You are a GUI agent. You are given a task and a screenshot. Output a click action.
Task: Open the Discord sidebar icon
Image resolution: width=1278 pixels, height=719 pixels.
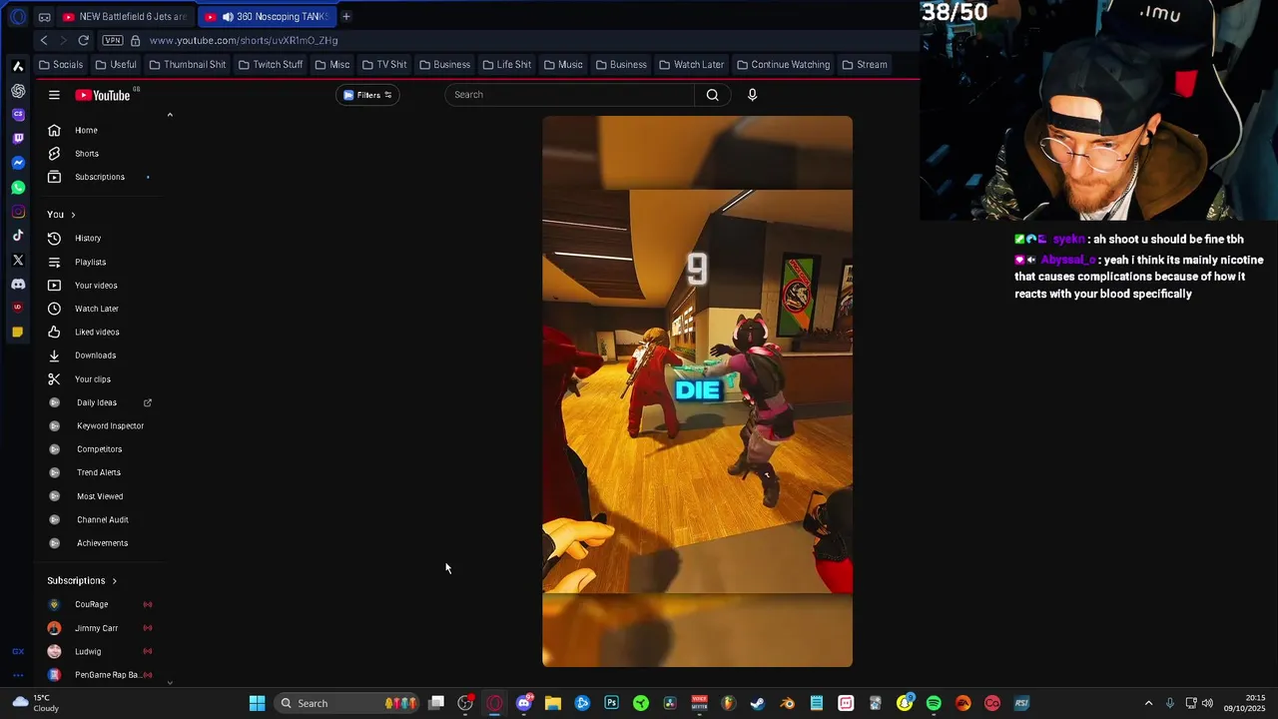[18, 285]
